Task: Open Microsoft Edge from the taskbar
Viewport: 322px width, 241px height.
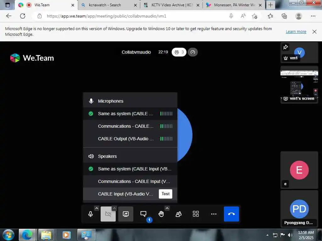Action: coord(27,235)
